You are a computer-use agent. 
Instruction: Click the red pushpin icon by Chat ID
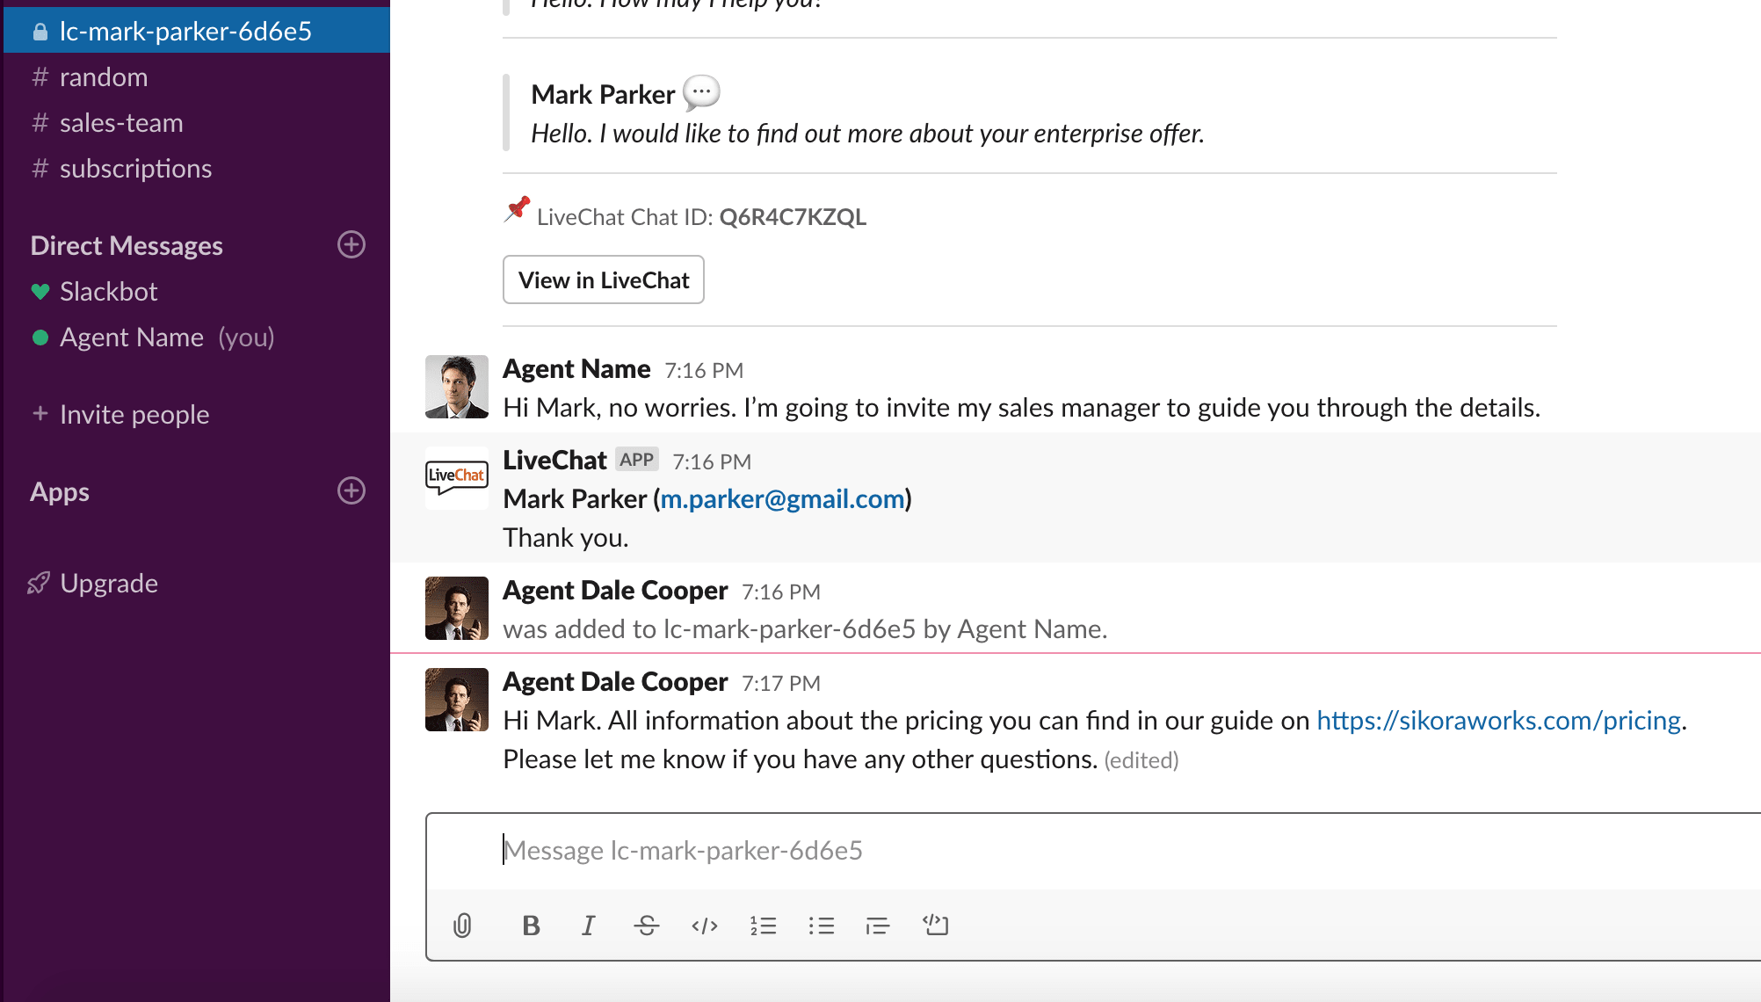[518, 210]
